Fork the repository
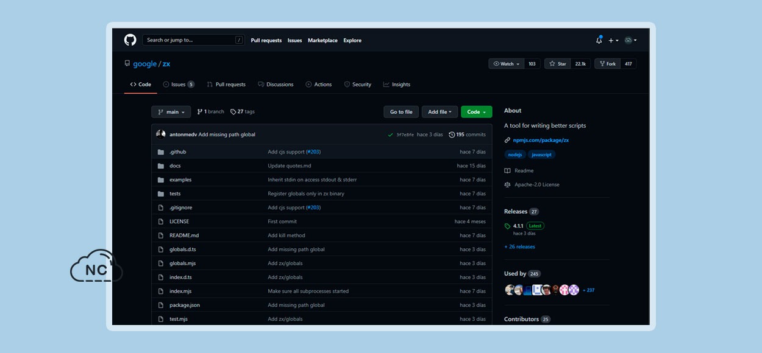 [x=607, y=64]
